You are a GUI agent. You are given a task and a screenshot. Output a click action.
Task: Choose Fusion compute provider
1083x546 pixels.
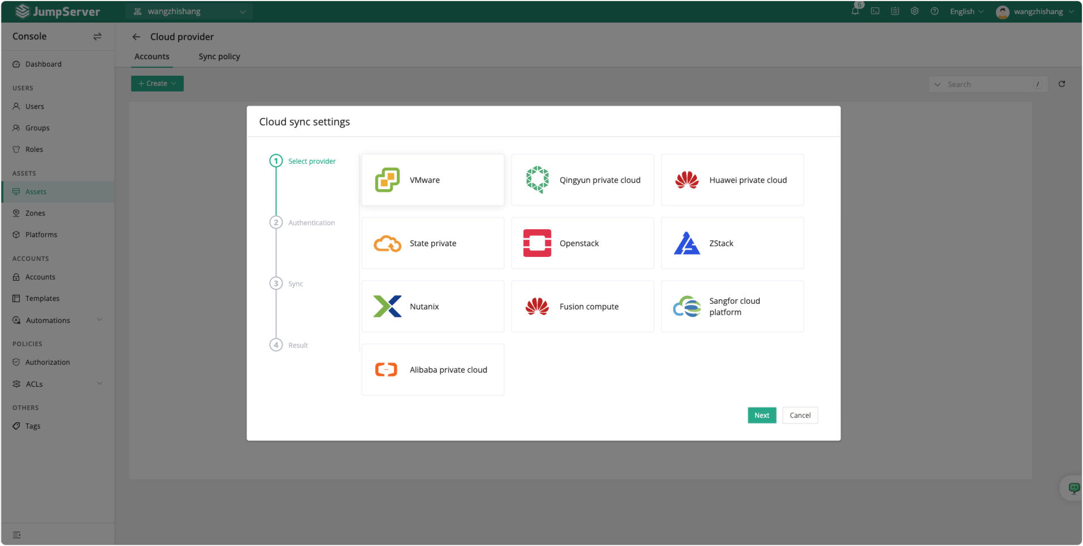click(x=582, y=307)
